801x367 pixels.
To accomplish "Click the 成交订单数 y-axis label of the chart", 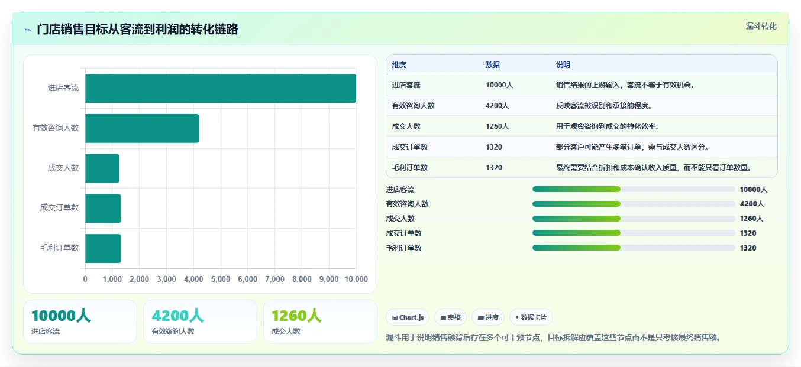I will click(59, 208).
